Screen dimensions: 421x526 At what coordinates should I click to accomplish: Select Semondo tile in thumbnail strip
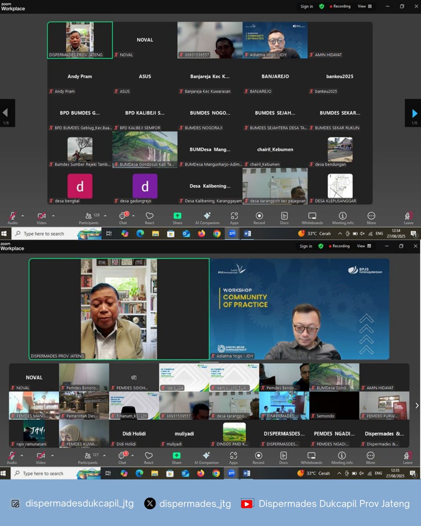tap(334, 405)
